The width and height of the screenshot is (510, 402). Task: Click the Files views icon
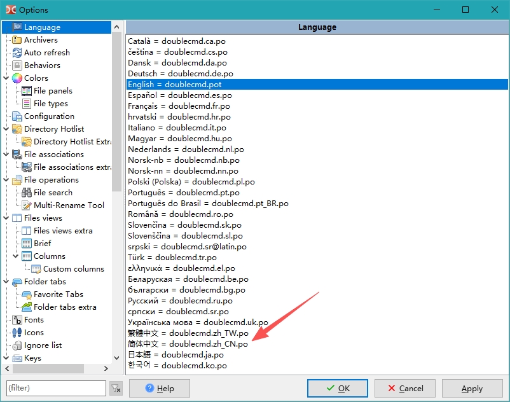(x=17, y=218)
